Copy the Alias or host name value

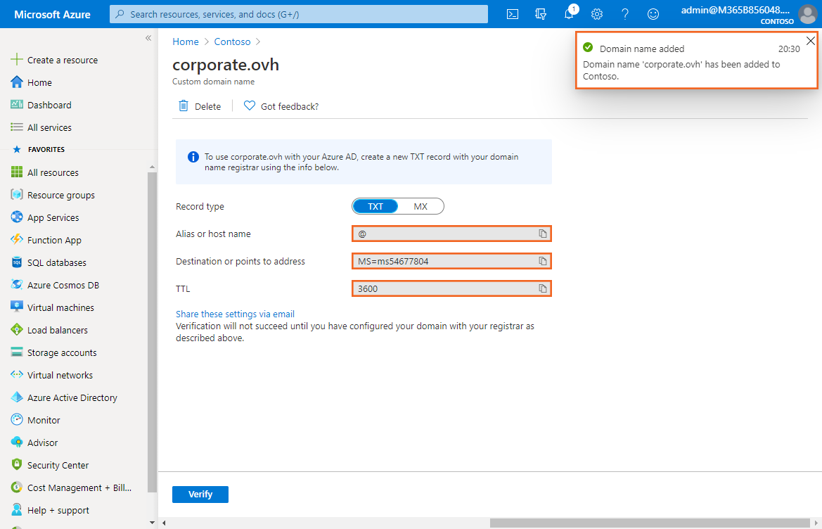pos(543,234)
